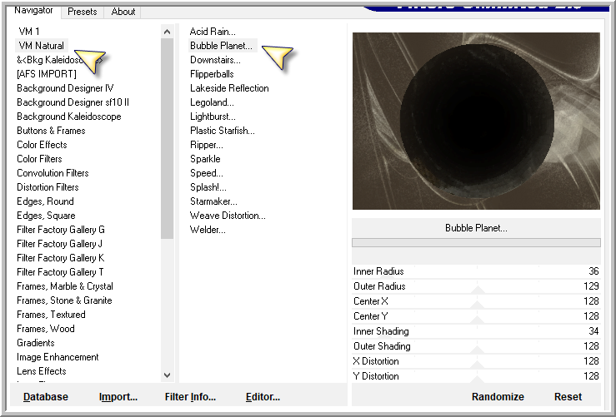Select Color Effects category

coord(42,144)
